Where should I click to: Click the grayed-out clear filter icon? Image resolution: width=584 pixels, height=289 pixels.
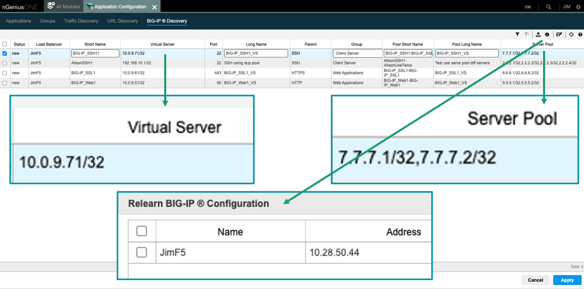[527, 34]
